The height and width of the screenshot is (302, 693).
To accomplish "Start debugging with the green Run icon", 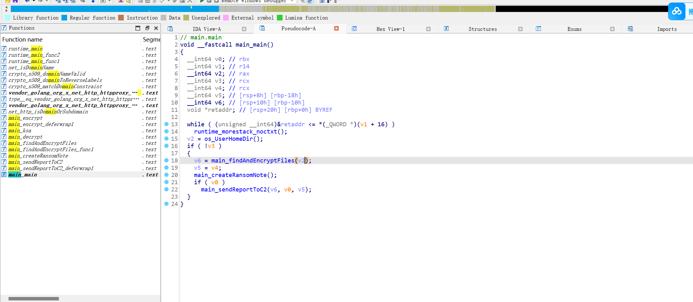I will pos(202,2).
